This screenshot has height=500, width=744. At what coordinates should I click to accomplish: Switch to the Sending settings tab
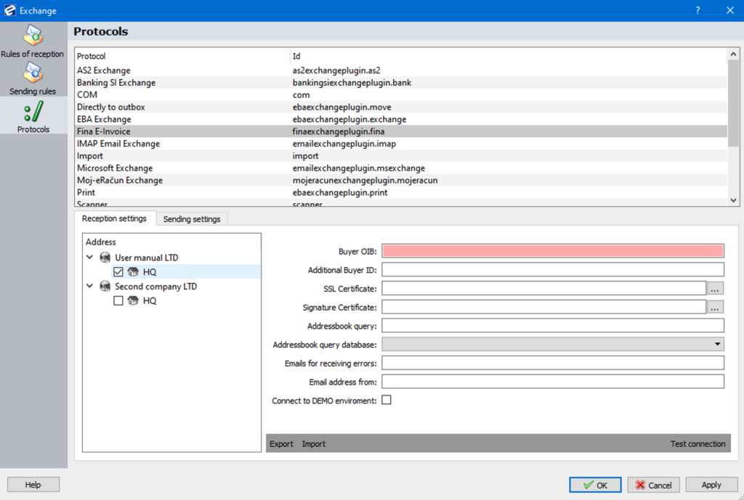[192, 219]
